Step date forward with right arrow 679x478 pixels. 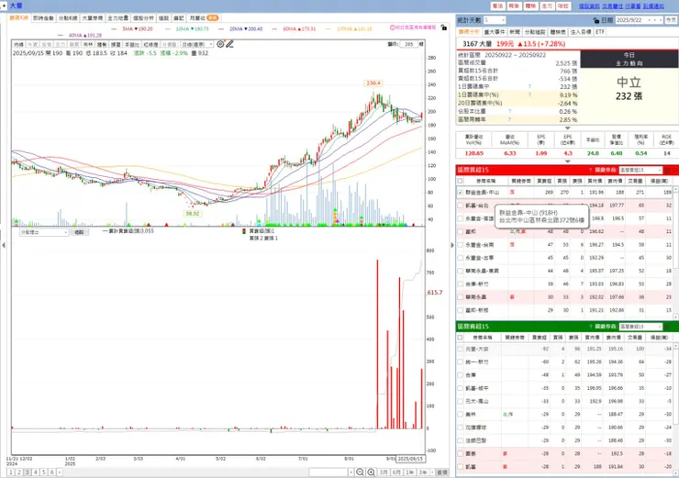point(661,20)
